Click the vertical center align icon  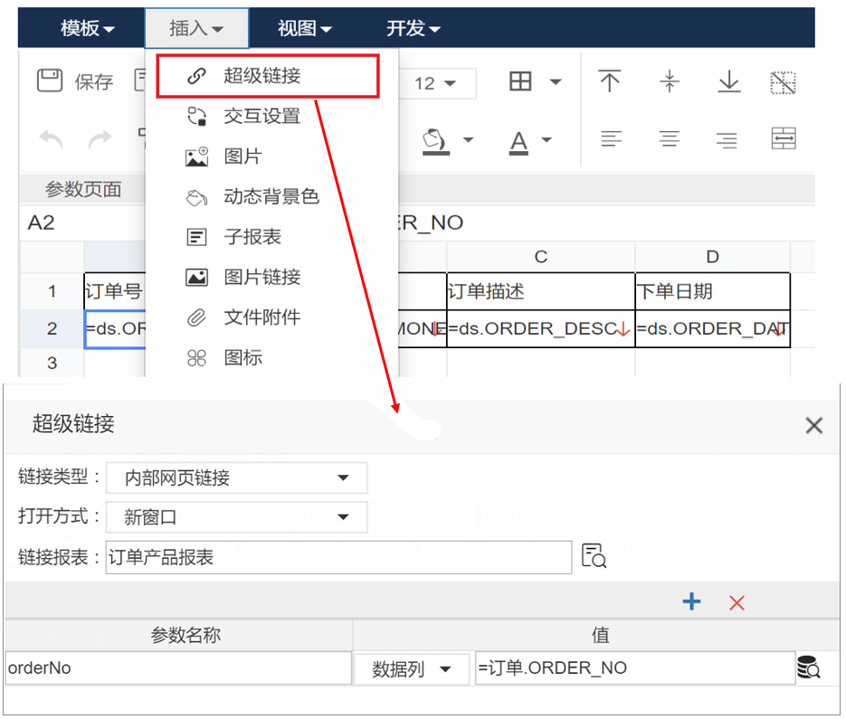670,81
